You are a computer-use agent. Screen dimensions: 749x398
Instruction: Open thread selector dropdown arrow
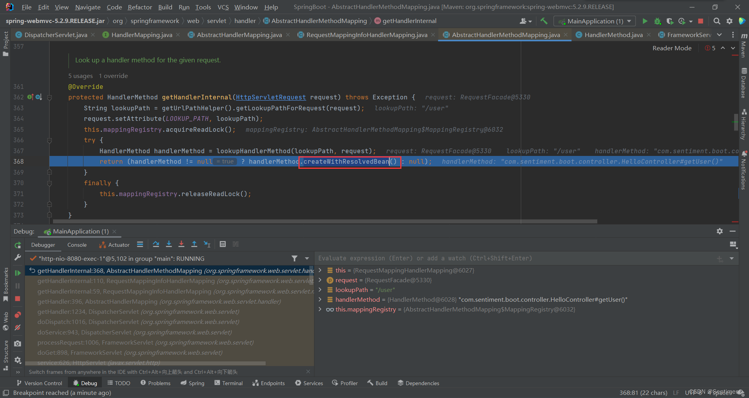(307, 258)
